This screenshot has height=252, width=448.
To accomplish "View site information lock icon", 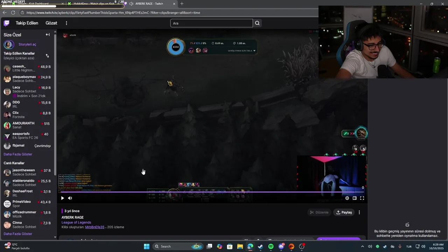I will pyautogui.click(x=22, y=13).
